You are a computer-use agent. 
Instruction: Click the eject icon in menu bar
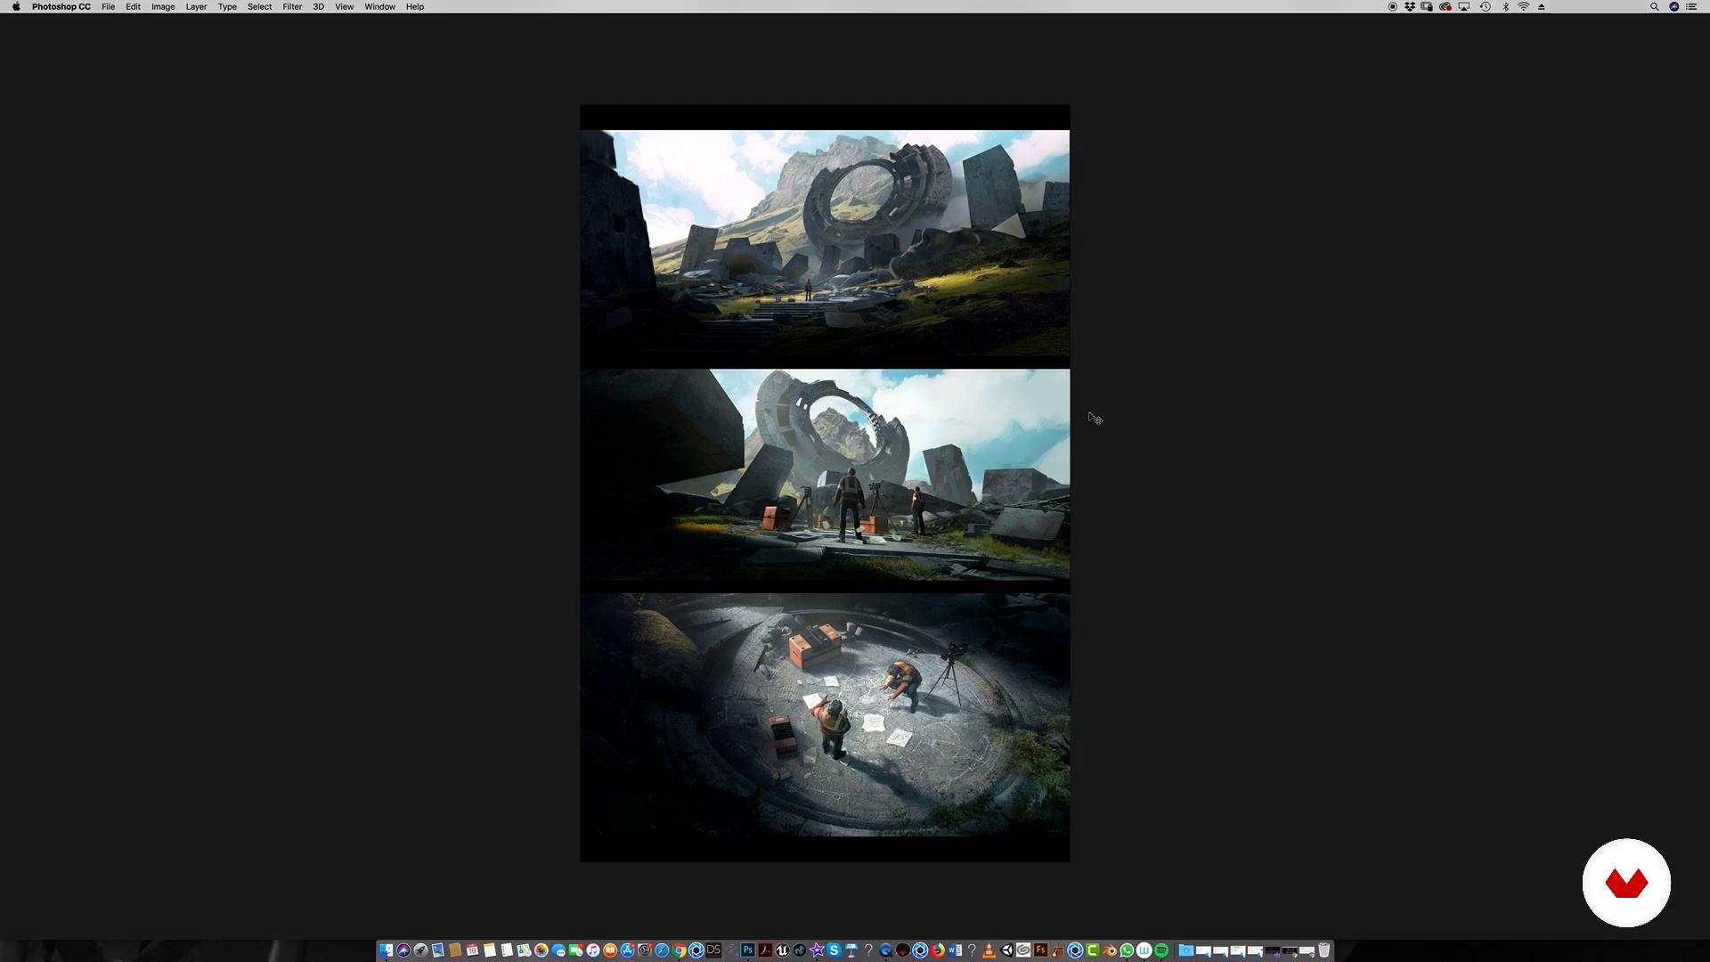pos(1542,6)
